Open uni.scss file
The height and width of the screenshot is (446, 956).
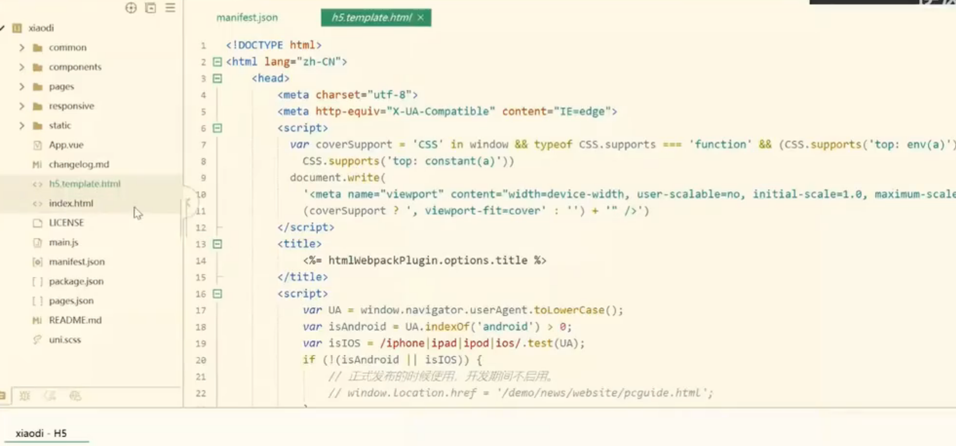65,340
